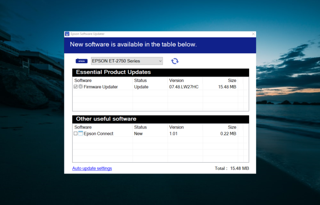Image resolution: width=320 pixels, height=205 pixels.
Task: Click the Total: 15.48 MB text
Action: coord(232,169)
